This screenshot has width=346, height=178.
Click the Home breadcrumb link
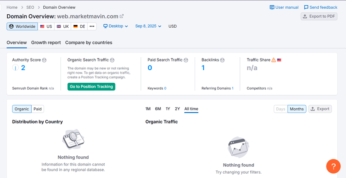(12, 7)
